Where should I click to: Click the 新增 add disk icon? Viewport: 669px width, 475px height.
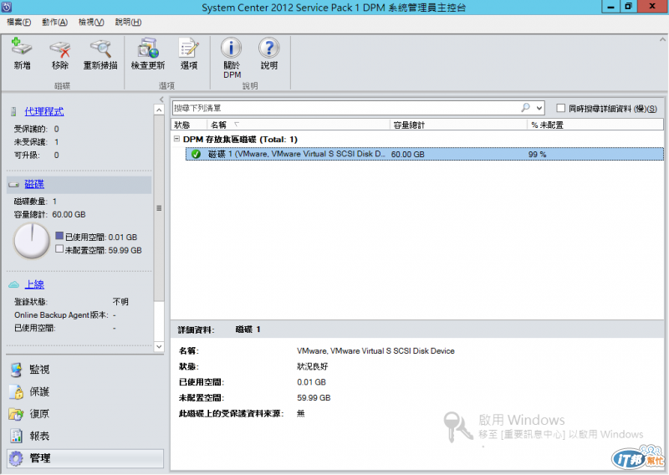pos(22,47)
